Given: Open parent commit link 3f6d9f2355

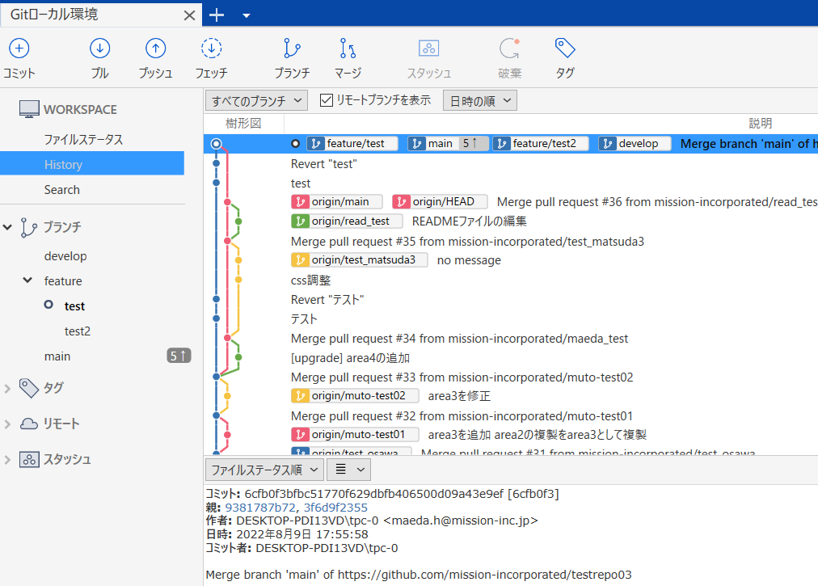Looking at the screenshot, I should (335, 507).
